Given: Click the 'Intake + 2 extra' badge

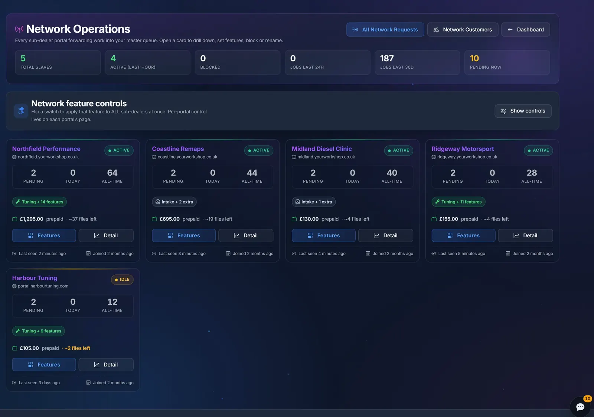Looking at the screenshot, I should [174, 202].
